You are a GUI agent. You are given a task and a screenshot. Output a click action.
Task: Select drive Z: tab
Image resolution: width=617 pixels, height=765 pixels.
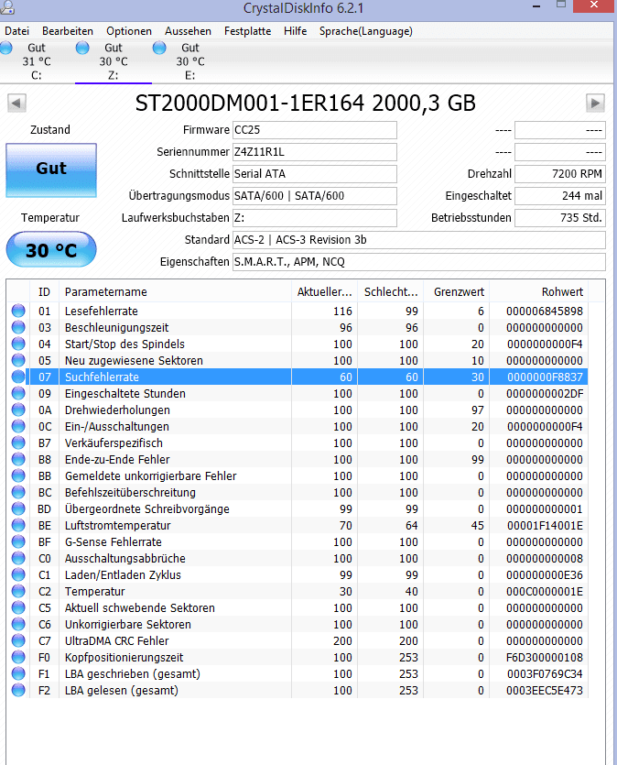114,61
